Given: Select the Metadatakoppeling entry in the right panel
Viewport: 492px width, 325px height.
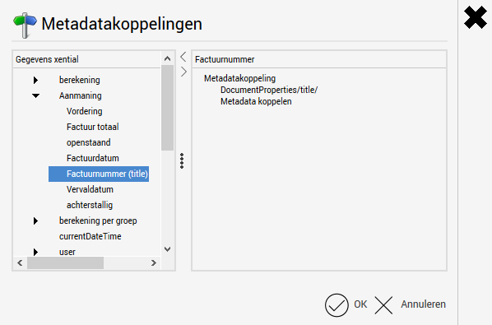Looking at the screenshot, I should [x=239, y=78].
